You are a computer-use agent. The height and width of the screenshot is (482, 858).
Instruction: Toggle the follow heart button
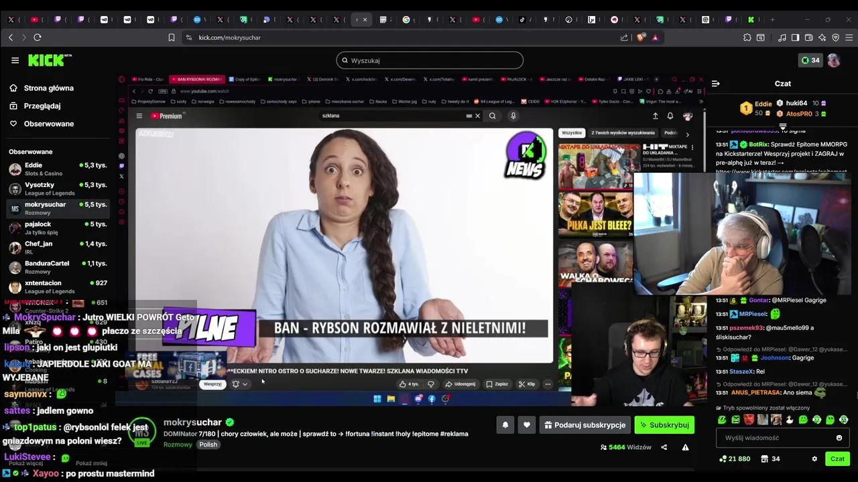click(526, 425)
